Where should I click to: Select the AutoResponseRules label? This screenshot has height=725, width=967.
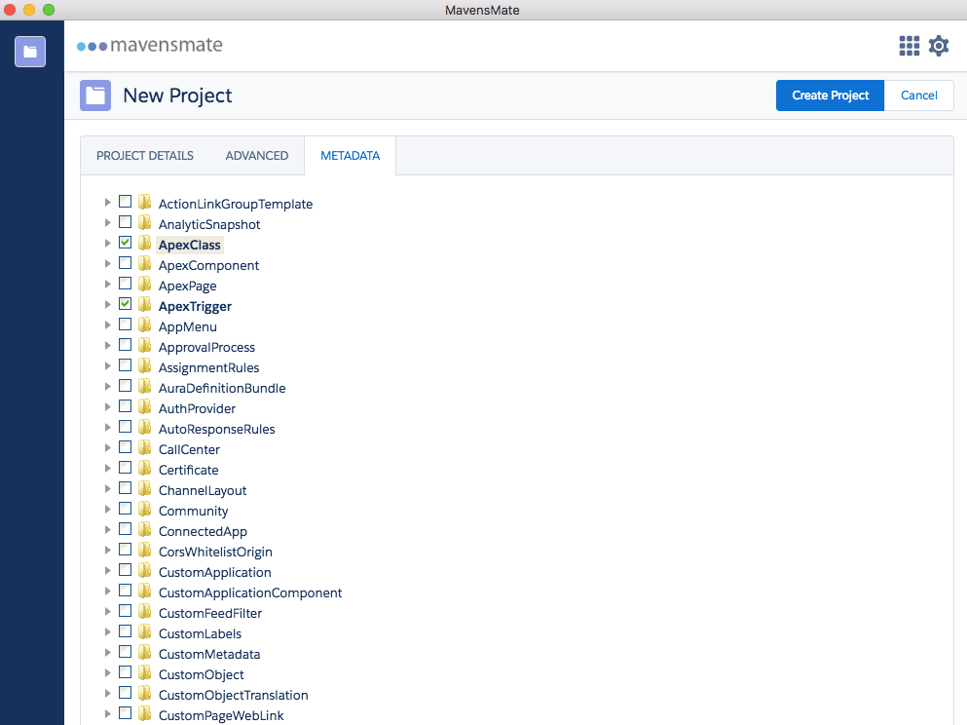216,429
